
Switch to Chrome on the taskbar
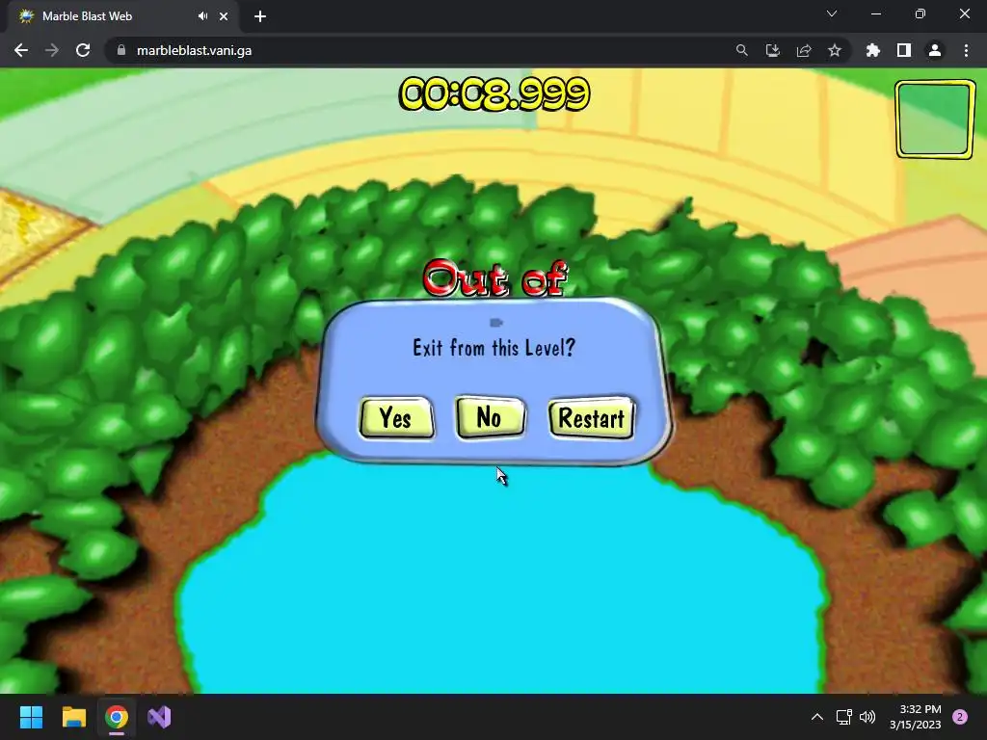pos(117,717)
